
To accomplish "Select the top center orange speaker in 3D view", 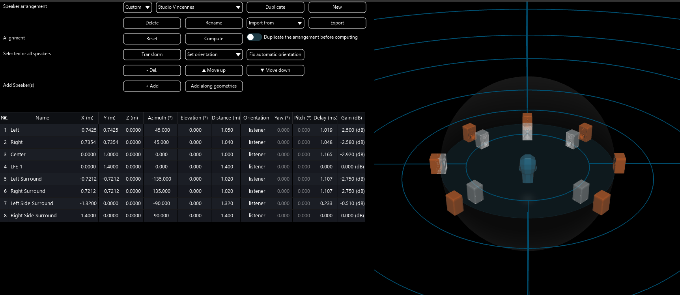I will 527,118.
